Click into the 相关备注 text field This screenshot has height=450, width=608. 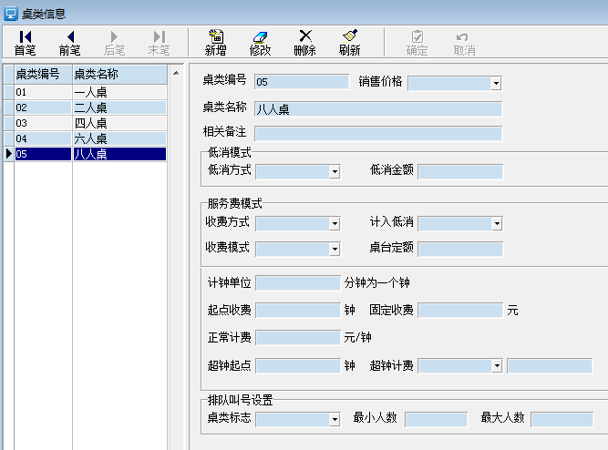pyautogui.click(x=378, y=133)
